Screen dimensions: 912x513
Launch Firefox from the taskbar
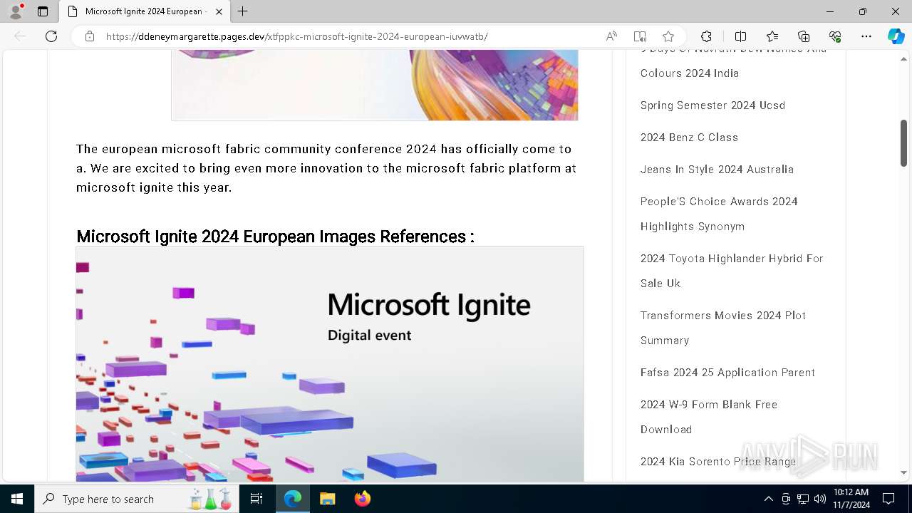click(x=362, y=499)
